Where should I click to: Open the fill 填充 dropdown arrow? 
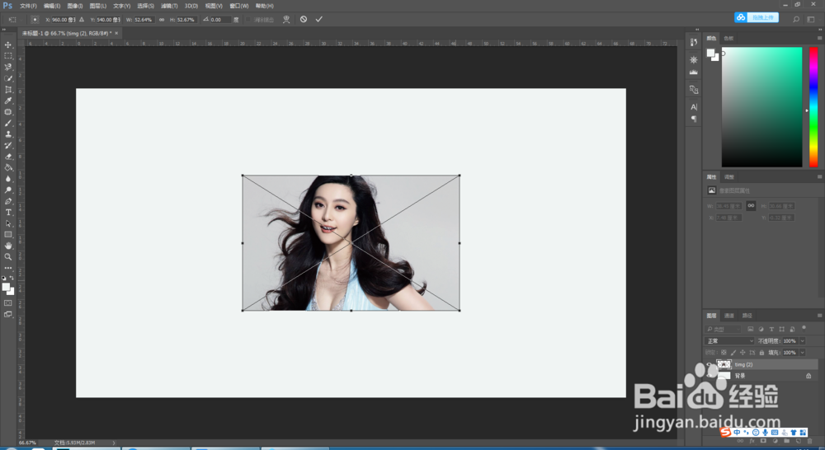(803, 353)
